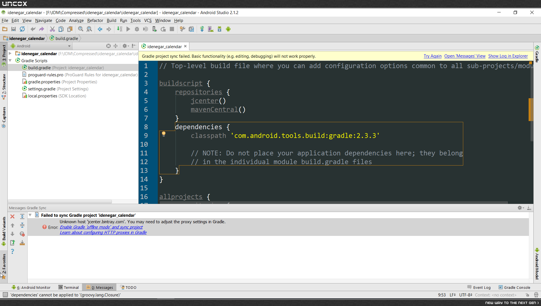Click the Attach debugger to Android process icon
The width and height of the screenshot is (541, 306).
point(154,29)
